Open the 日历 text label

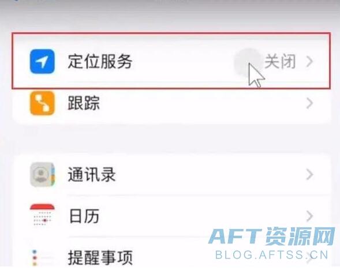click(x=84, y=216)
